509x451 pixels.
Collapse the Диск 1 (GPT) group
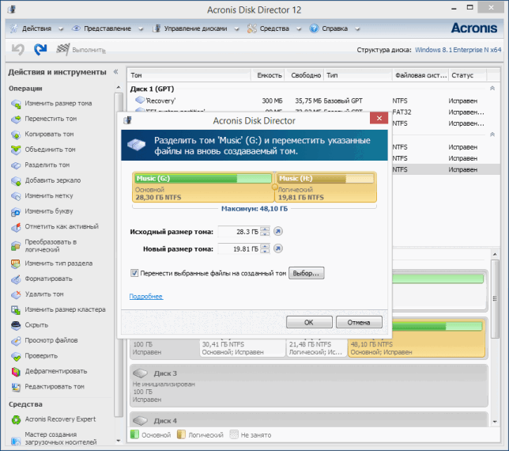tap(492, 89)
